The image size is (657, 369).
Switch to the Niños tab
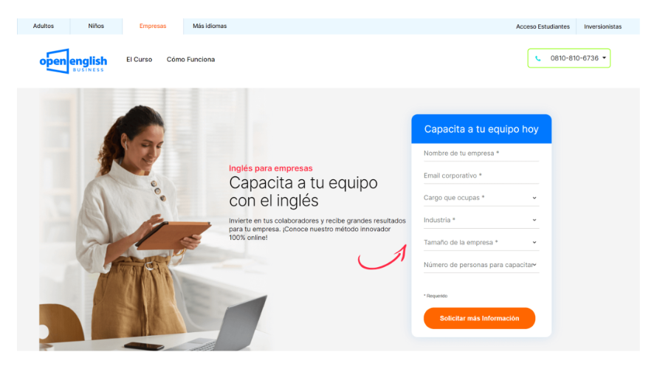[96, 26]
